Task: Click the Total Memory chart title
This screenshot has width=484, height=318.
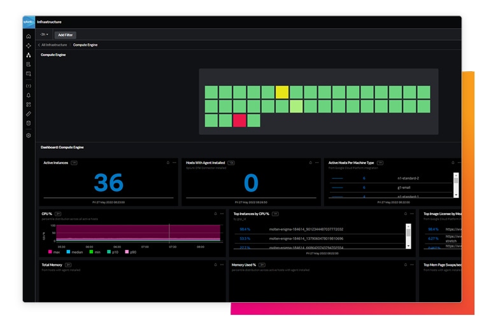Action: coord(52,265)
